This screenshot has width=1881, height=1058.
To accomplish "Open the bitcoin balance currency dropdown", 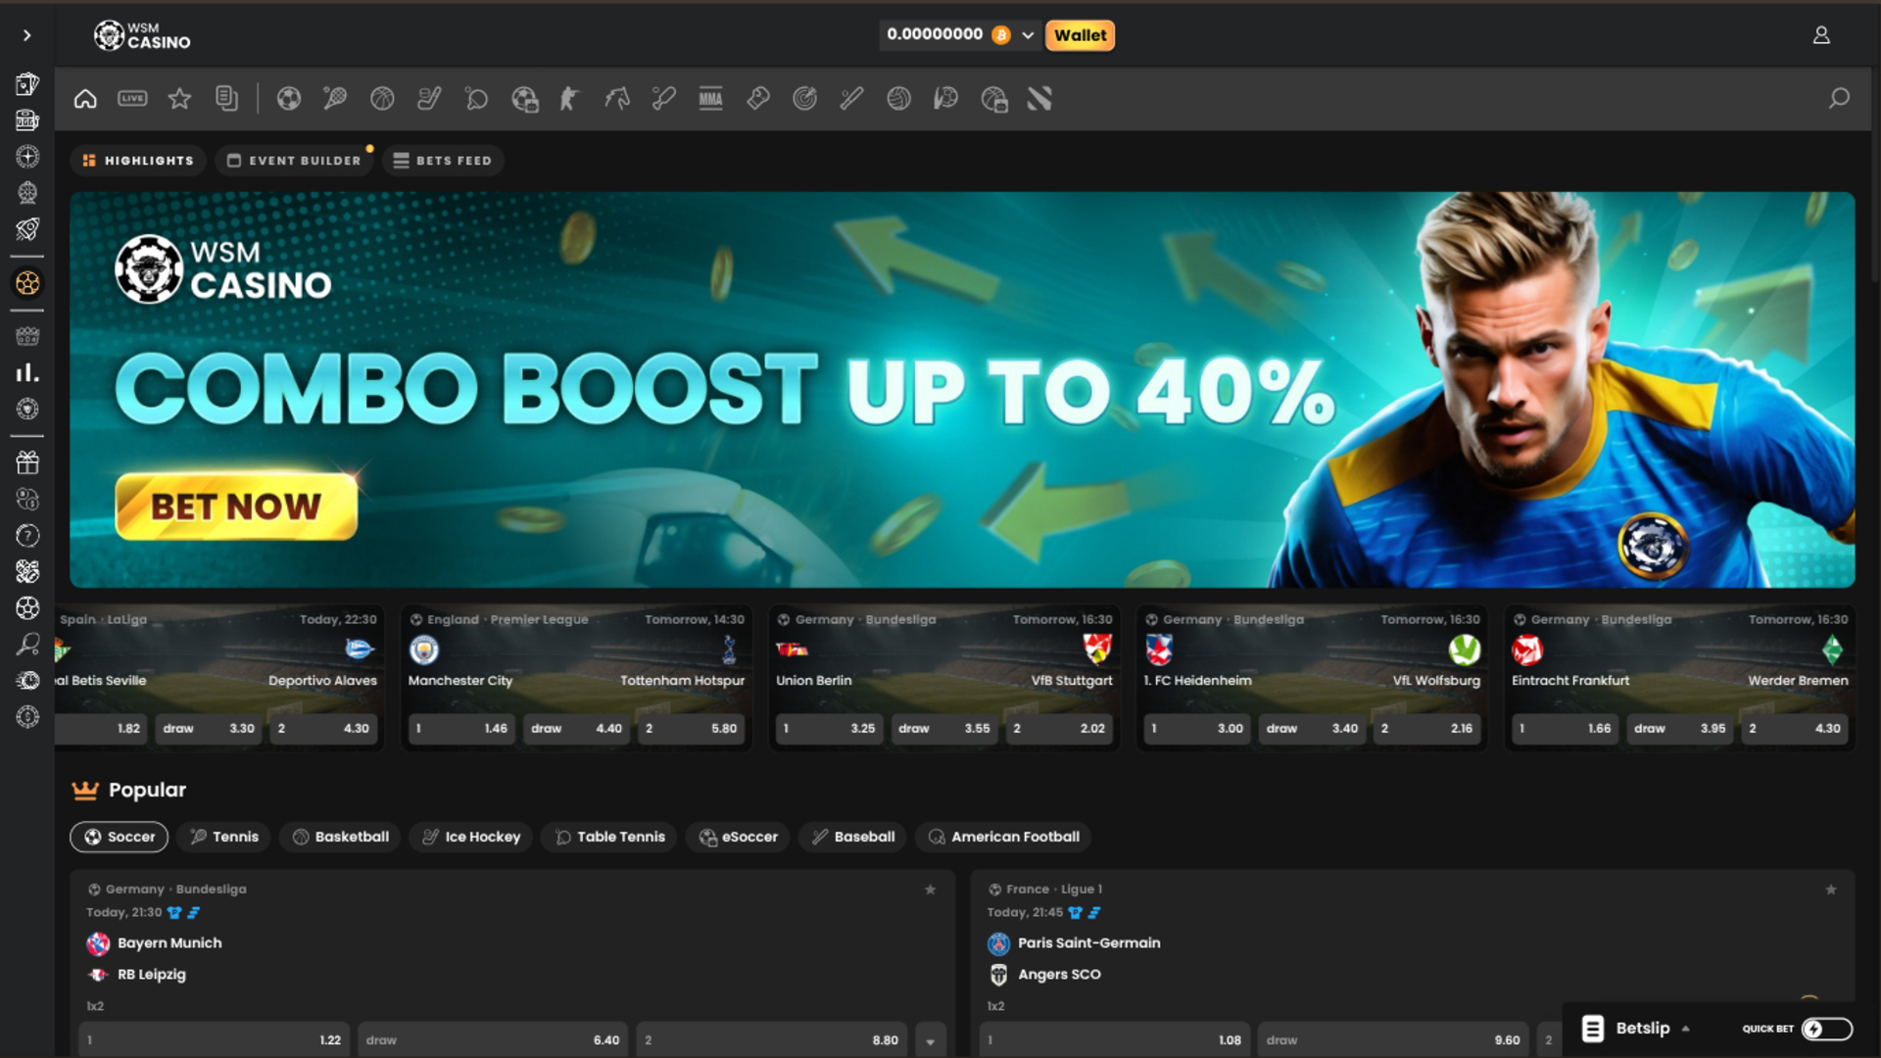I will tap(1028, 35).
